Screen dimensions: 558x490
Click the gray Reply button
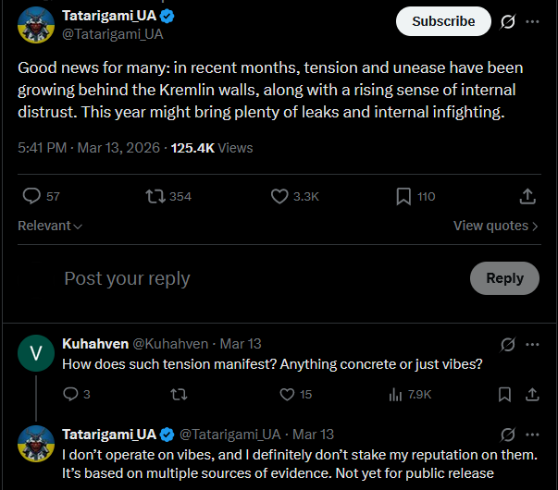504,278
